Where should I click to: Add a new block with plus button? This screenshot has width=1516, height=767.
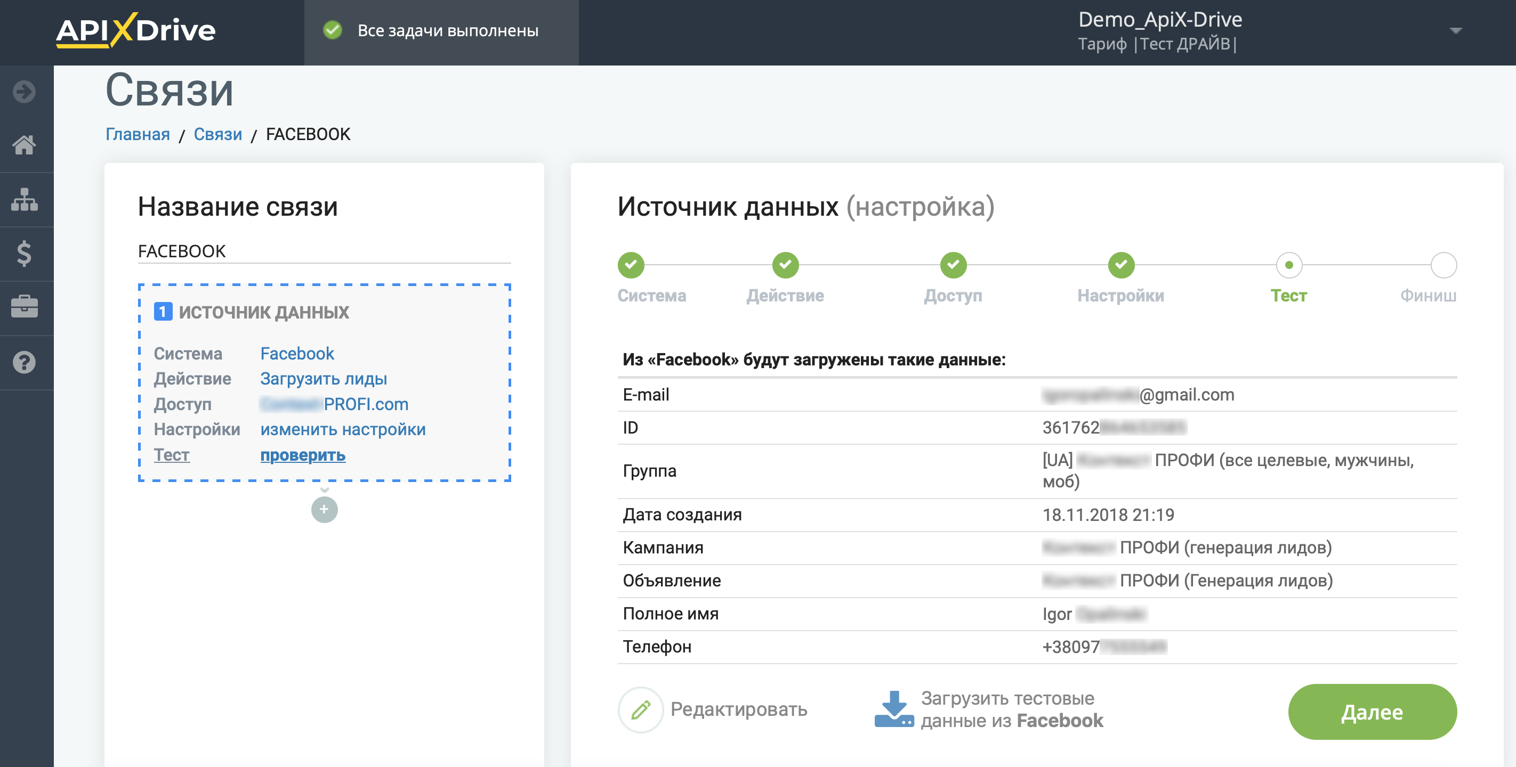pyautogui.click(x=324, y=509)
